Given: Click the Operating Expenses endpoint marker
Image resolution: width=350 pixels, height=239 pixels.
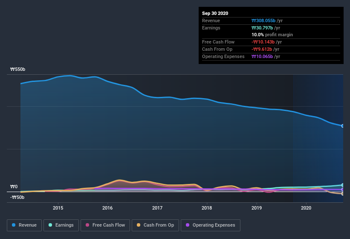Looking at the screenshot, I should tap(343, 189).
